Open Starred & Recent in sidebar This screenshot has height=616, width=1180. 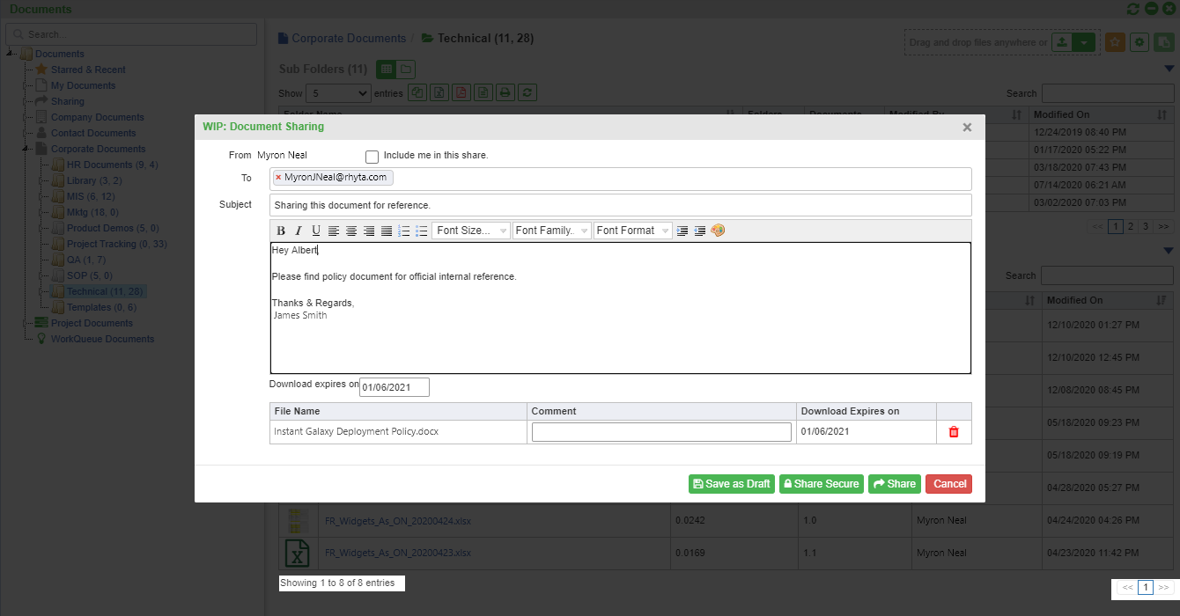(x=88, y=70)
